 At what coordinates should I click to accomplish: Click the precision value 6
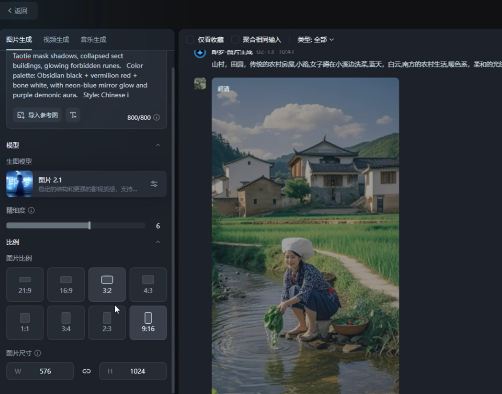tap(158, 226)
